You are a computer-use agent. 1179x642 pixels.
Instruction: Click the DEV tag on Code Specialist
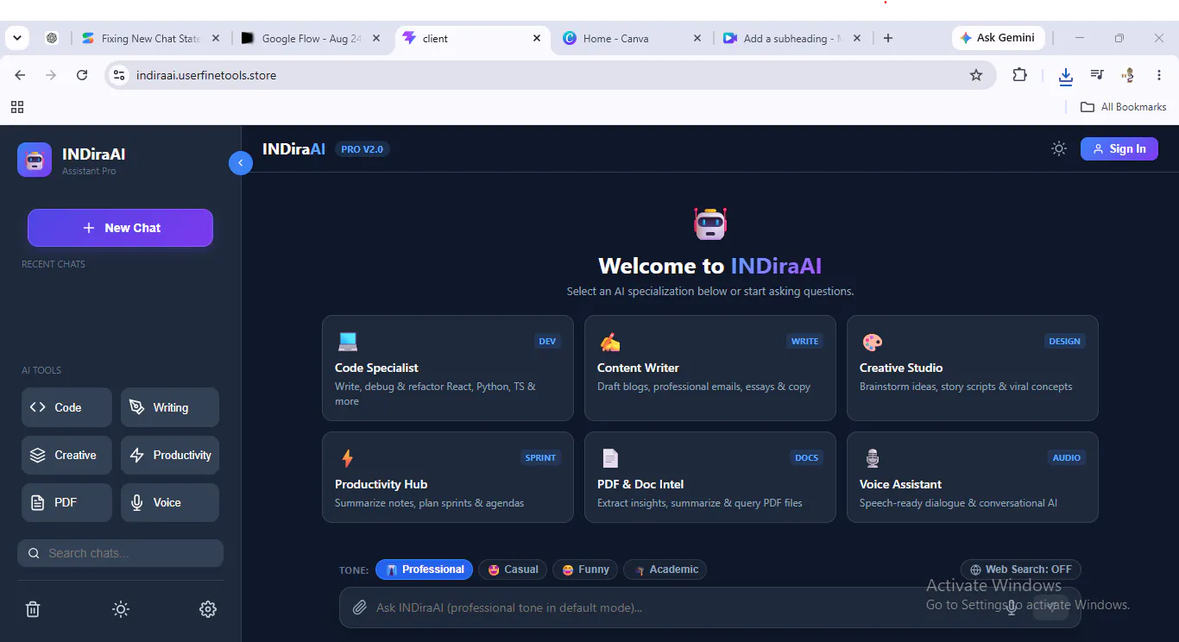pos(547,341)
